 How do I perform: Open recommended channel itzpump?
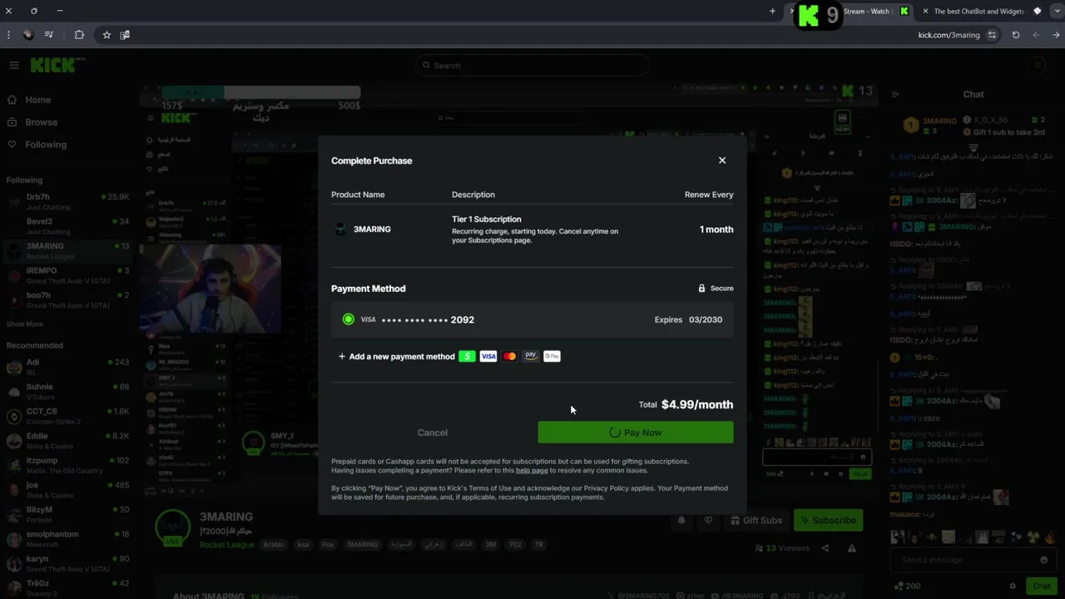click(67, 465)
